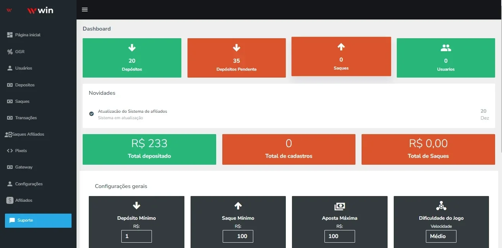Click the Aposta Máxima cash icon
502x248 pixels.
[x=339, y=206]
